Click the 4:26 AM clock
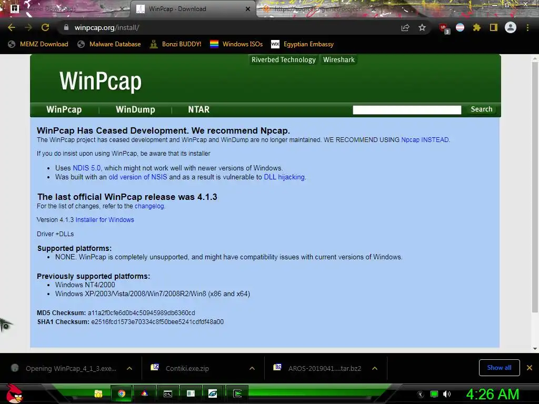This screenshot has height=404, width=539. (x=493, y=394)
